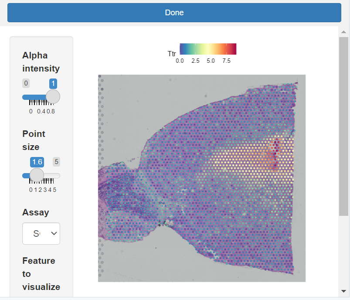Click the scroll up arrow
The height and width of the screenshot is (300, 350).
coord(343,32)
